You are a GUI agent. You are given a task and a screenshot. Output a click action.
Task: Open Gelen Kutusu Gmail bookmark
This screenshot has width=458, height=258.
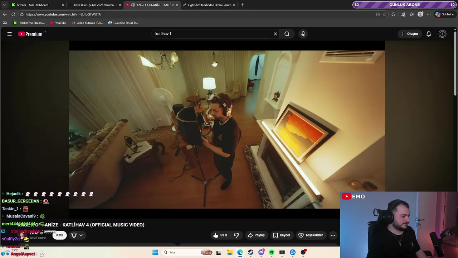87,23
